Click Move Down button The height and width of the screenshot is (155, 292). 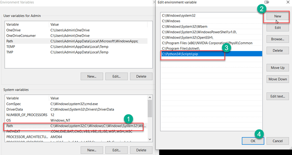[x=277, y=79]
